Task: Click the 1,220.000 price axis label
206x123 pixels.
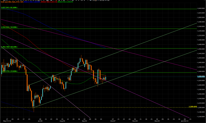Action: pyautogui.click(x=201, y=103)
